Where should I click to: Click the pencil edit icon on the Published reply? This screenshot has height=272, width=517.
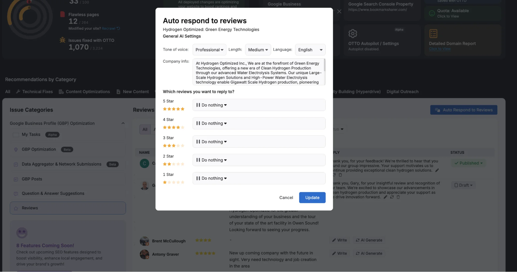pyautogui.click(x=437, y=170)
